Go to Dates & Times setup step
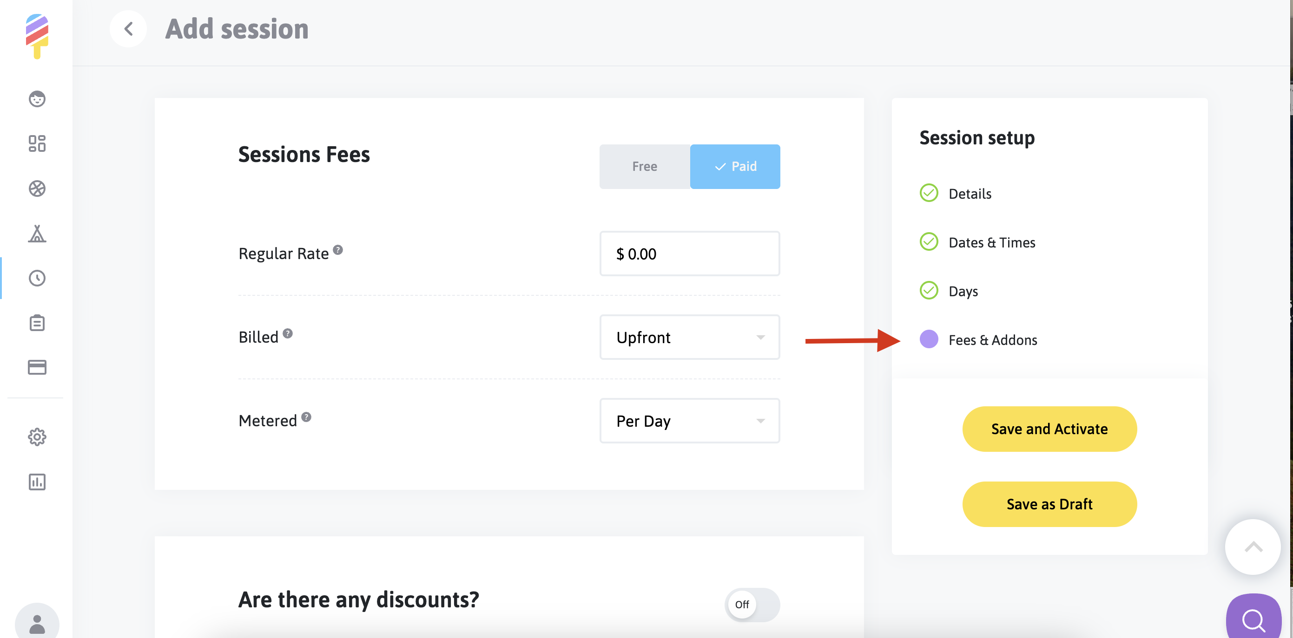Screen dimensions: 1293x638 991,243
